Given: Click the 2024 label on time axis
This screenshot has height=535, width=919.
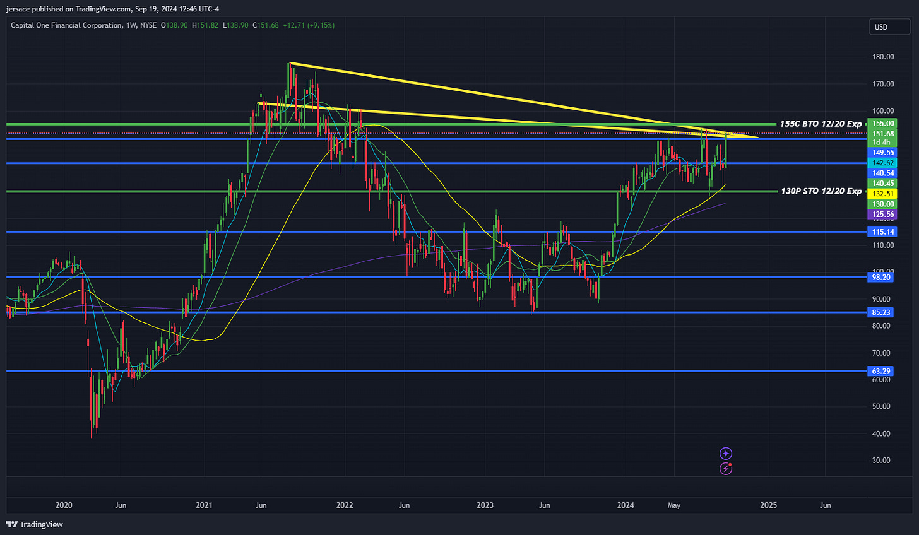Looking at the screenshot, I should 626,505.
